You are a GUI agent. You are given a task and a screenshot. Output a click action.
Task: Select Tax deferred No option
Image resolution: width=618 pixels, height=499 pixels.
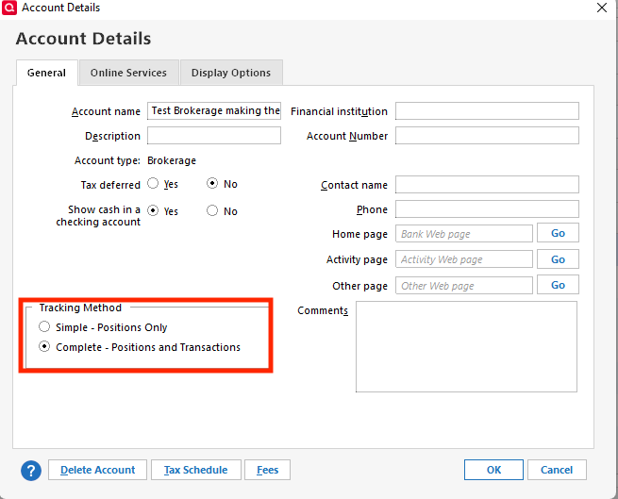pos(212,185)
